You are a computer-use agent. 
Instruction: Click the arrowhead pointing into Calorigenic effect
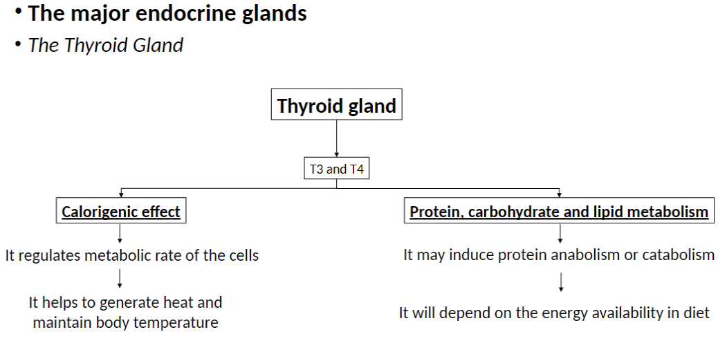click(x=120, y=194)
